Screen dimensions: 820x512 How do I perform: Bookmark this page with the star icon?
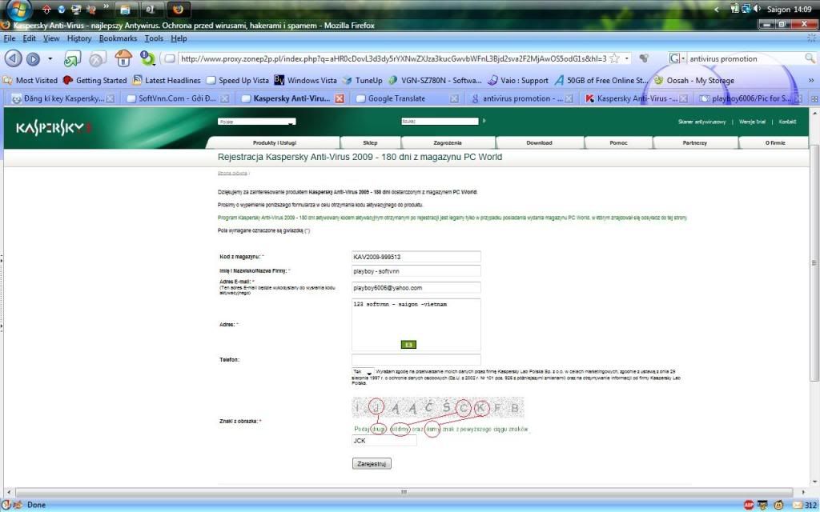(x=614, y=58)
